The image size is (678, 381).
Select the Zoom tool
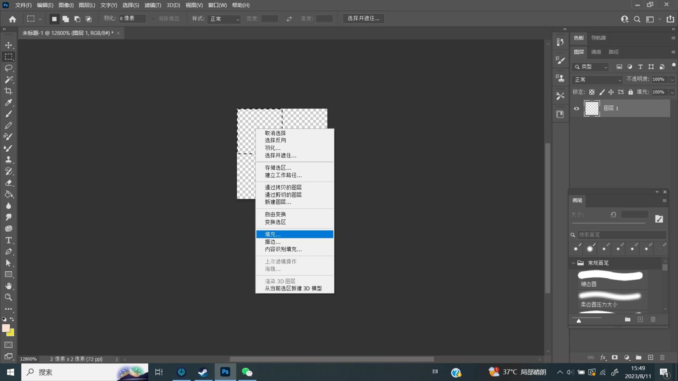click(9, 297)
